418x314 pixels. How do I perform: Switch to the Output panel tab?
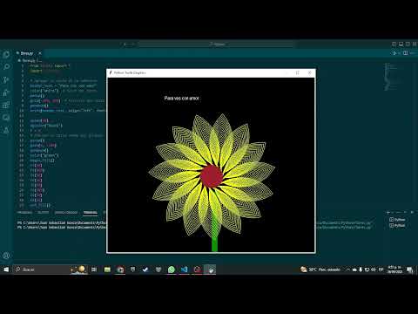coord(44,213)
